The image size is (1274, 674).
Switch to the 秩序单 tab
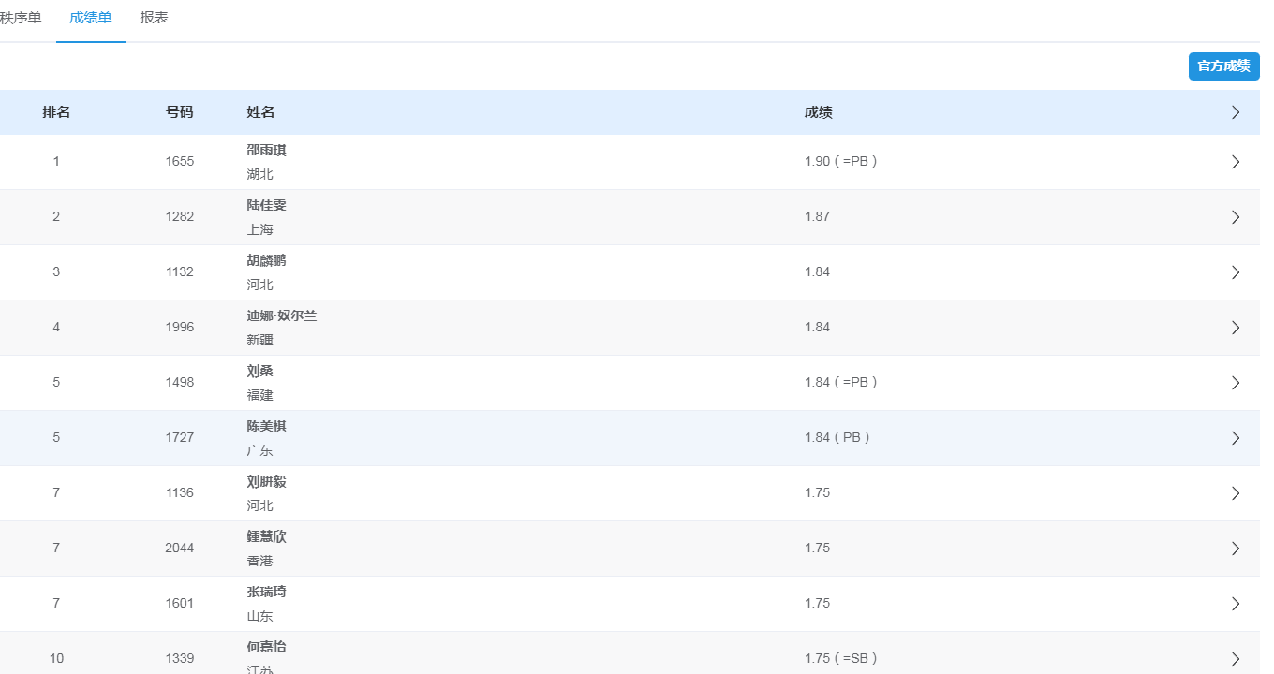click(x=21, y=18)
